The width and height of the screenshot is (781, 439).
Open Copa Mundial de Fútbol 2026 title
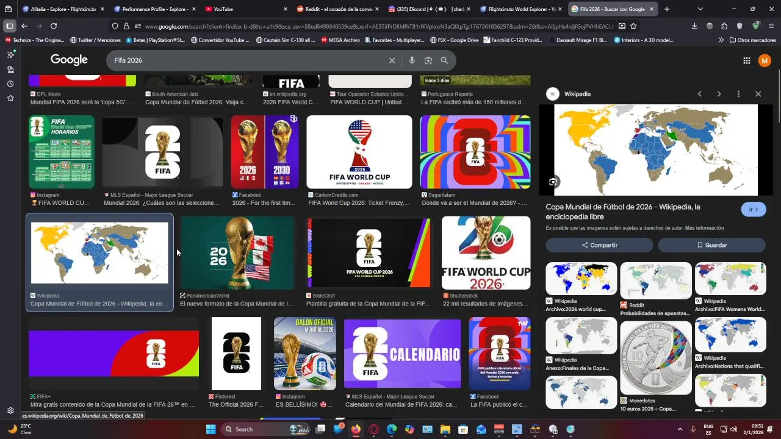click(623, 212)
